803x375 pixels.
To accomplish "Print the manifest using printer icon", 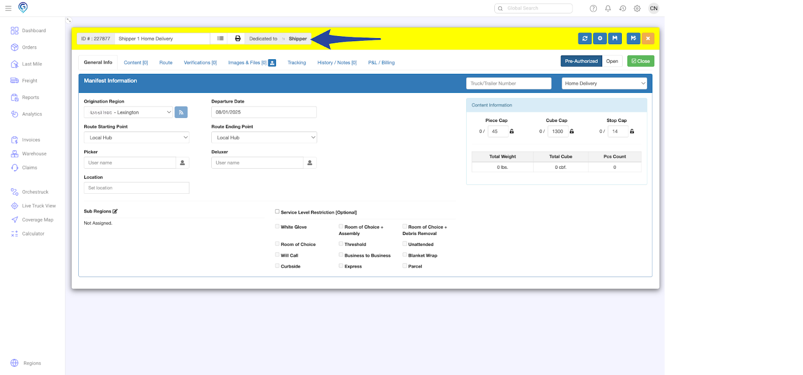I will click(238, 39).
